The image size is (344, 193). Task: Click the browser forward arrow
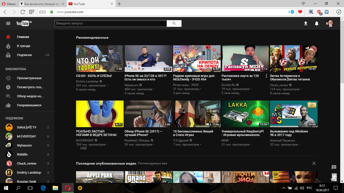pyautogui.click(x=14, y=12)
